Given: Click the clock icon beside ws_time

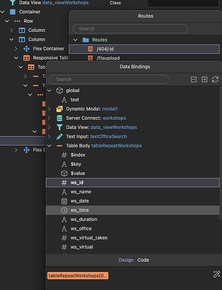Looking at the screenshot, I should click(64, 210).
